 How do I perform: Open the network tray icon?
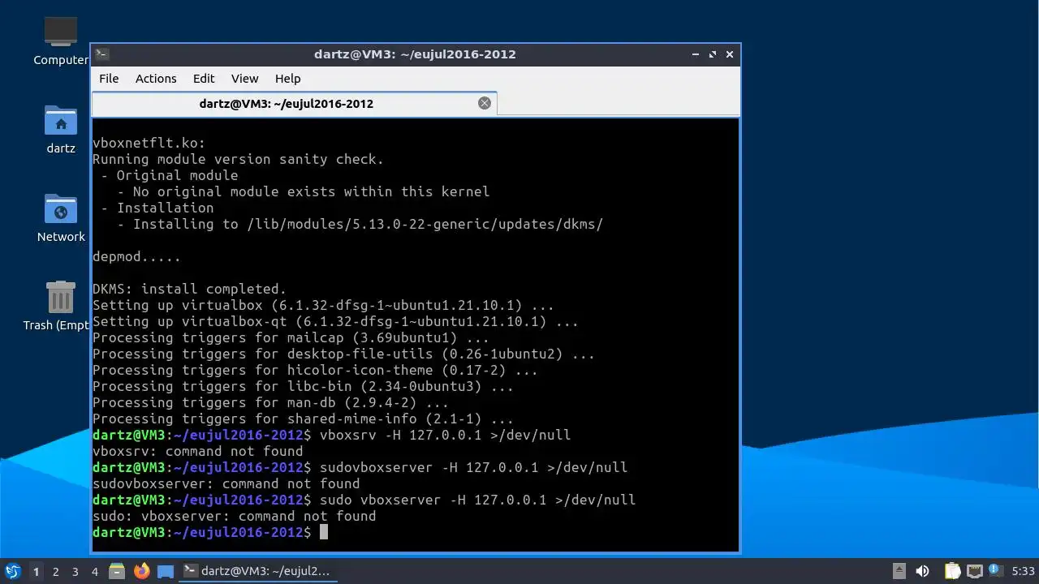click(974, 571)
